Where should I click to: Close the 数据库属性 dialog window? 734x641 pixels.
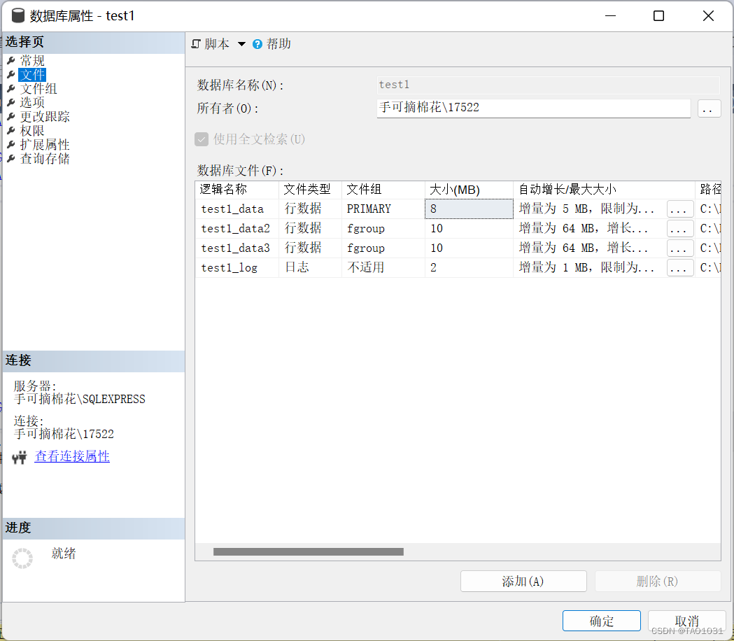click(x=708, y=16)
